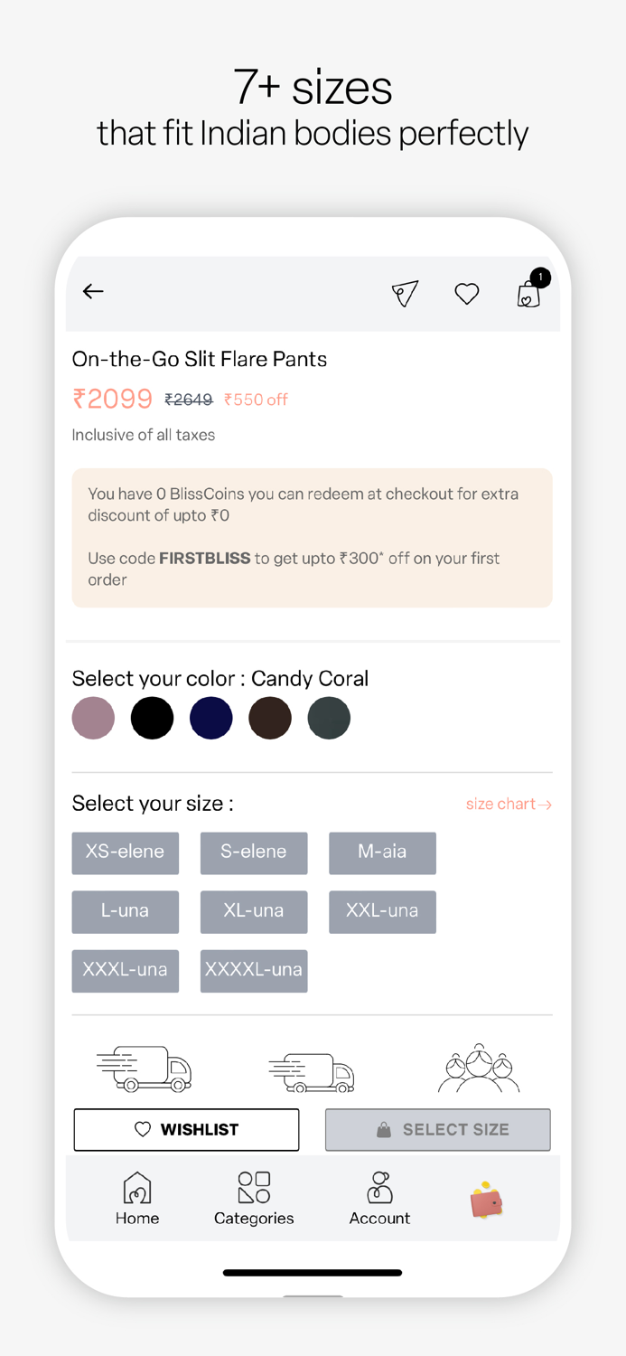The image size is (626, 1356).
Task: Open the Account tab
Action: pos(379,1199)
